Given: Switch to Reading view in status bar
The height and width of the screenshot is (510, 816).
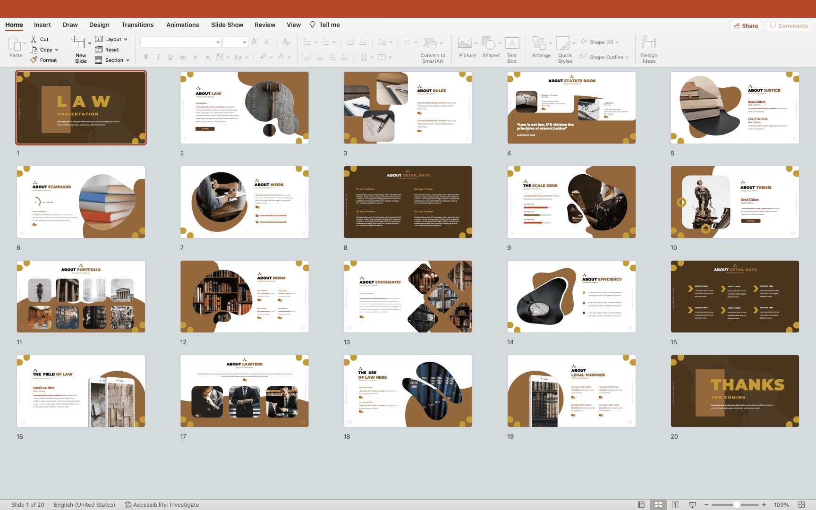Looking at the screenshot, I should (675, 504).
